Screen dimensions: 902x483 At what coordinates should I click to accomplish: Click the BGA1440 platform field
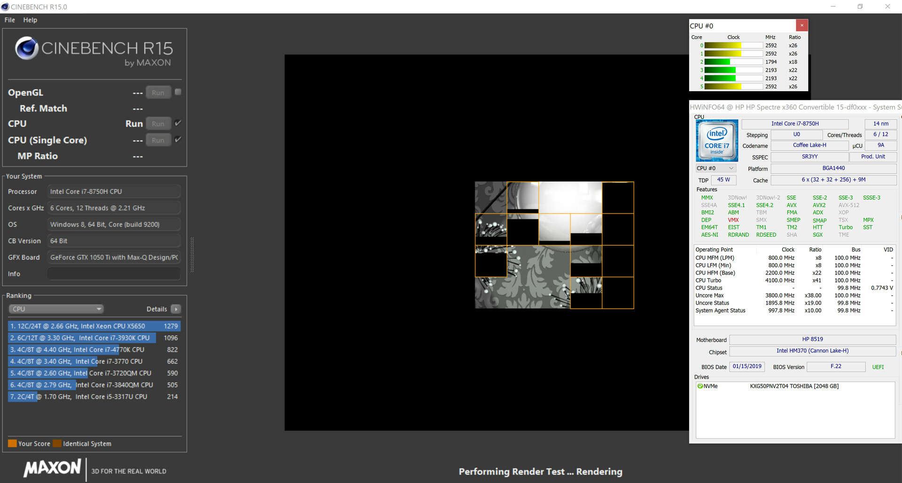click(833, 168)
